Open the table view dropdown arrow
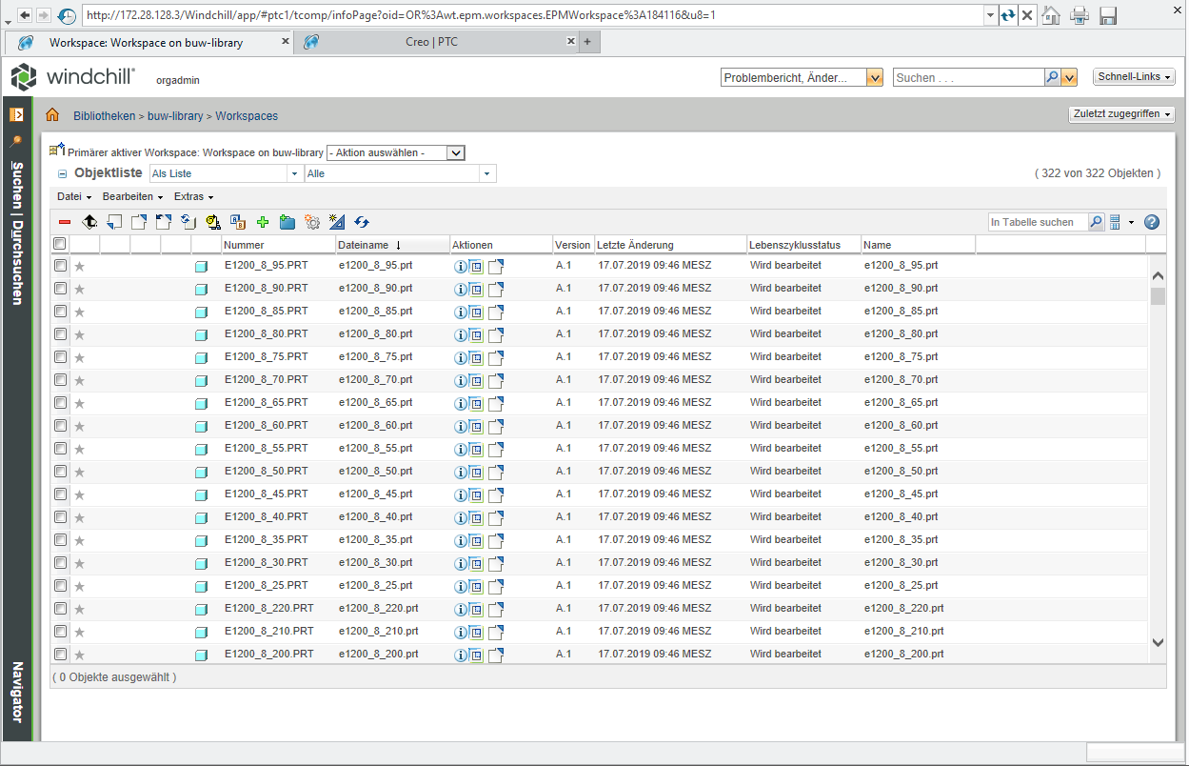This screenshot has width=1189, height=766. (1131, 222)
